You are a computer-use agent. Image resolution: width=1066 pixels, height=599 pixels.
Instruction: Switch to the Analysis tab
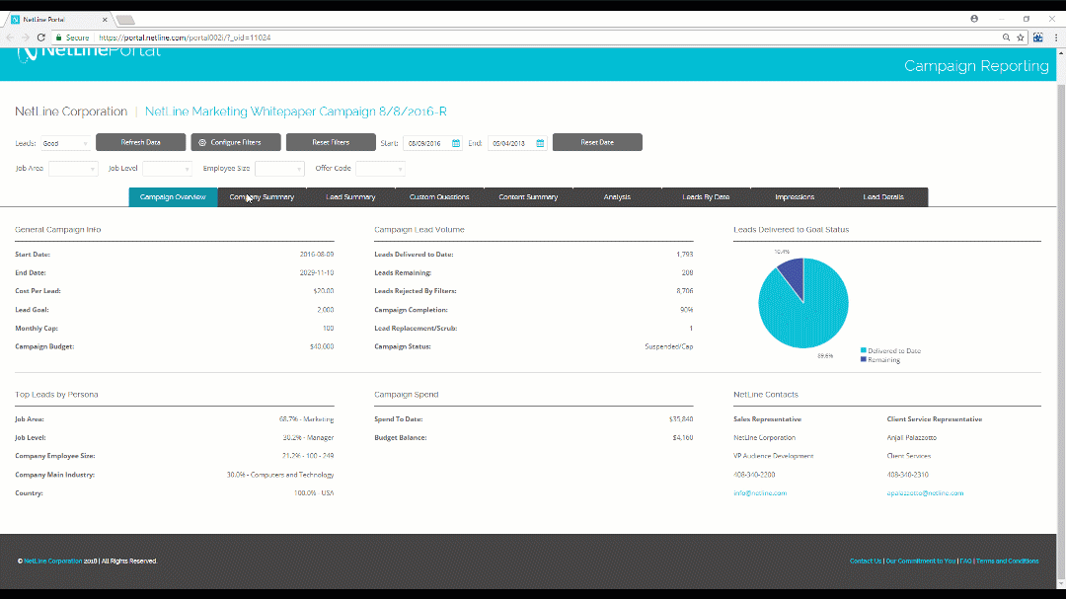pos(617,197)
